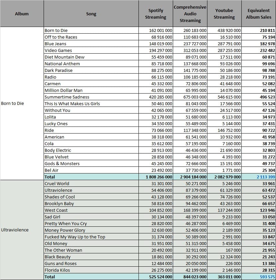Select the Ultraviolence album cell
Screen dimensions: 276x280
(x=22, y=230)
